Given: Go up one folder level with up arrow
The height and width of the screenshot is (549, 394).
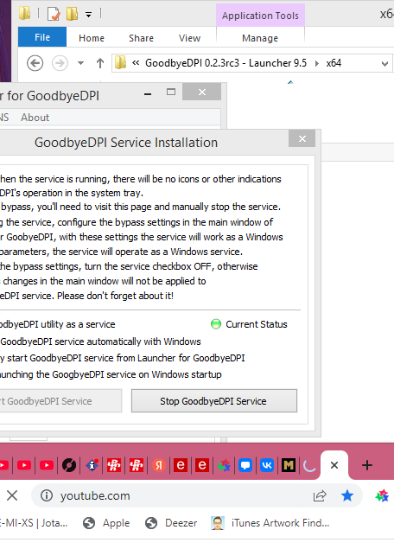Looking at the screenshot, I should pyautogui.click(x=100, y=63).
